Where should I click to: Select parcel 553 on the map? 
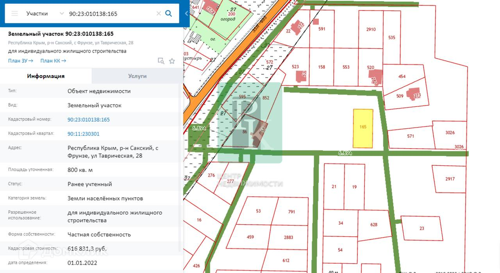(x=346, y=67)
